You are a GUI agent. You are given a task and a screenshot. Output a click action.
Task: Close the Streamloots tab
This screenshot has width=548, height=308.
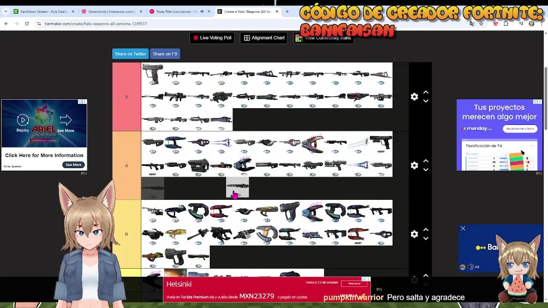coord(141,12)
